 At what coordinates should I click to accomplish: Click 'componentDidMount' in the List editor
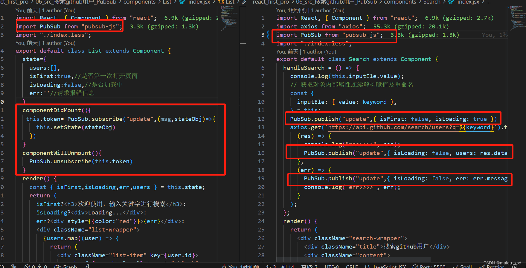[x=52, y=110]
